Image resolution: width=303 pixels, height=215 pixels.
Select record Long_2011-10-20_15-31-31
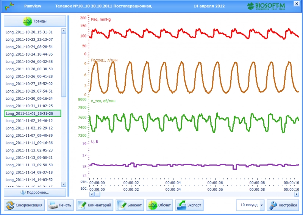[x=29, y=32]
